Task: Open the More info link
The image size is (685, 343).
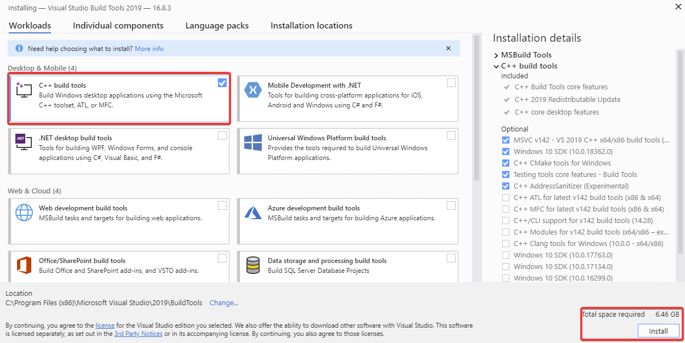Action: [x=149, y=49]
